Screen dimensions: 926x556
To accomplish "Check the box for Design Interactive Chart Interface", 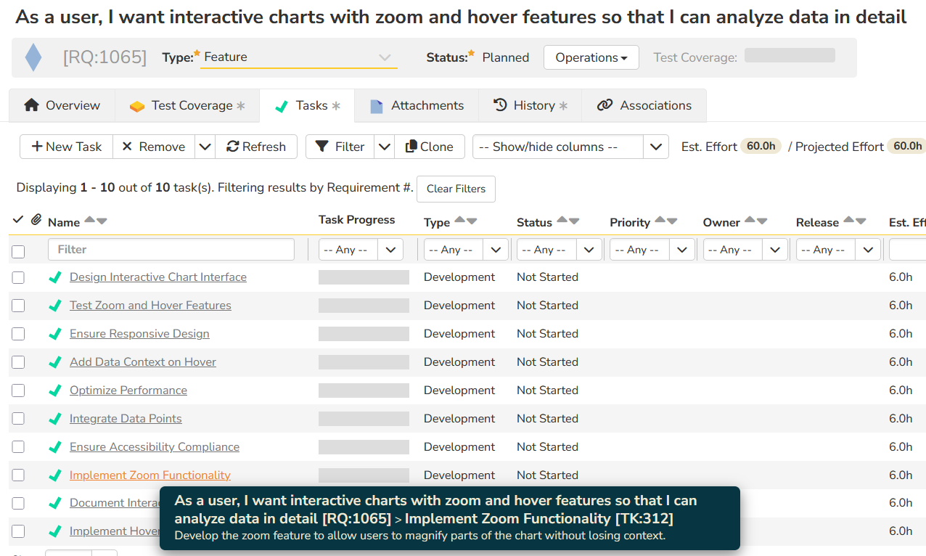I will point(18,277).
